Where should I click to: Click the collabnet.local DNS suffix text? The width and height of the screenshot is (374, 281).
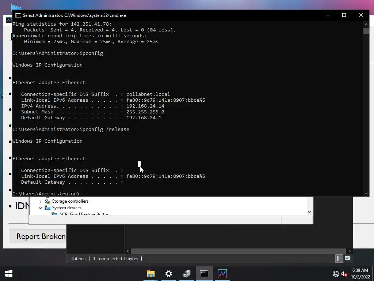pos(148,94)
